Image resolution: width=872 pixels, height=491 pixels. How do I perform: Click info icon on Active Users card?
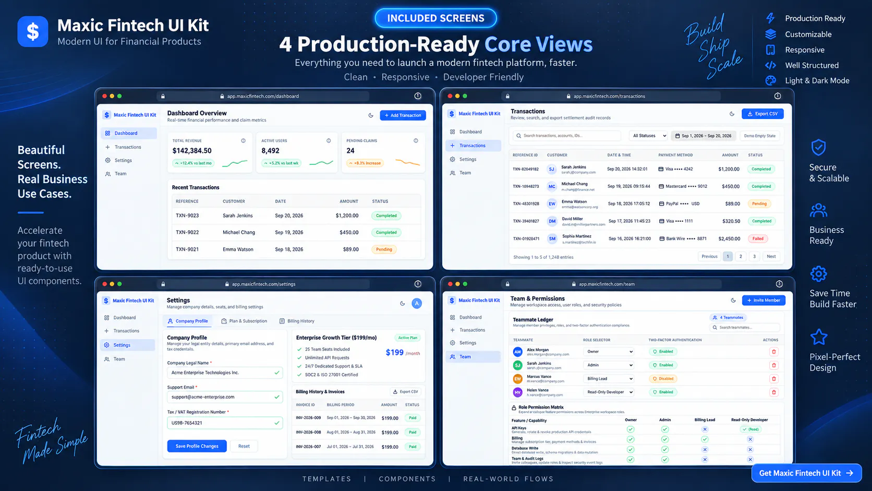click(x=329, y=141)
